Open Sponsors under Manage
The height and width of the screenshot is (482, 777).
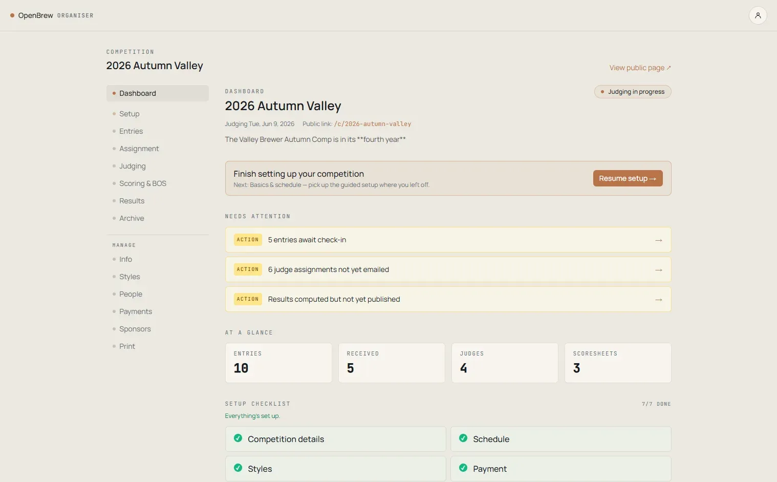click(158, 329)
